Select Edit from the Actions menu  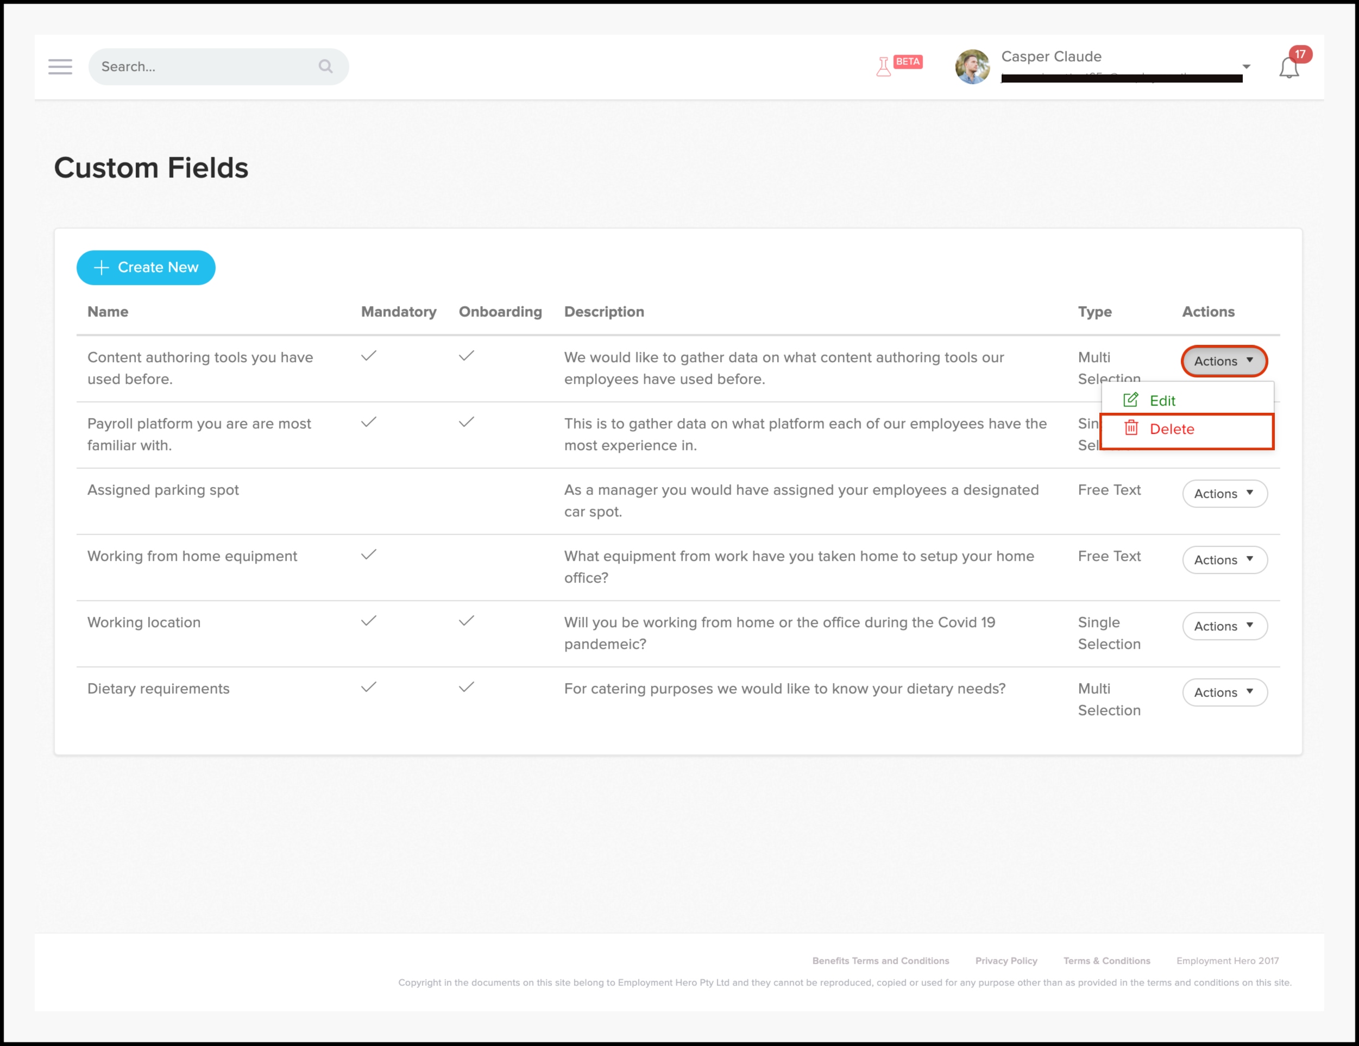[1162, 401]
